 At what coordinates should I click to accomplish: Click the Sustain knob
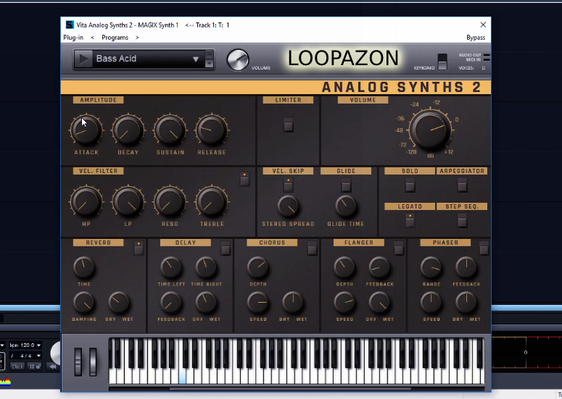tap(170, 130)
